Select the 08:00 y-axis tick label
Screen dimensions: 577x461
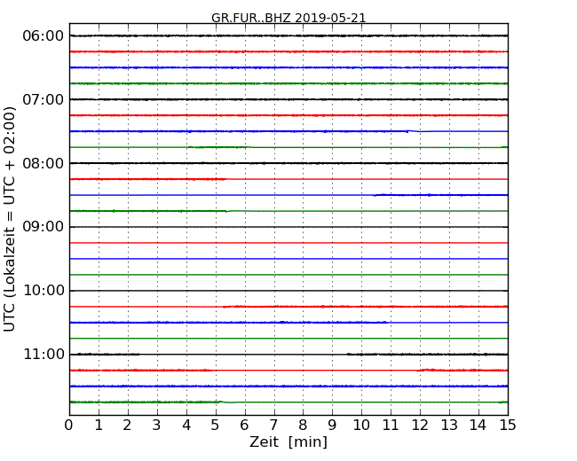(x=43, y=163)
